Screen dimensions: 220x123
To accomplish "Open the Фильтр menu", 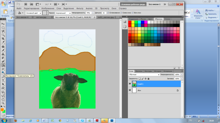I will pos(80,9).
